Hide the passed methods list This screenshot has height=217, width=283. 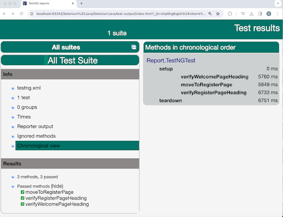tap(57, 186)
